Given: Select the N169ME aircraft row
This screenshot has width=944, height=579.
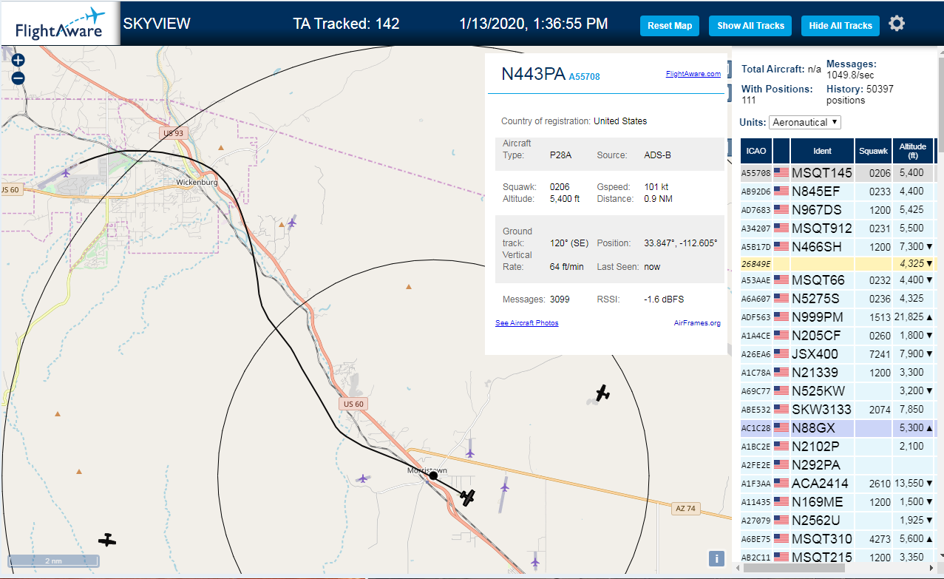Looking at the screenshot, I should 838,502.
